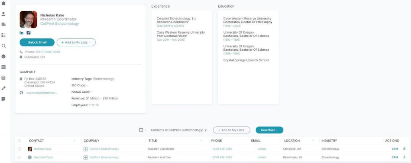
Task: Click the COMPANY column header
Action: tap(92, 141)
